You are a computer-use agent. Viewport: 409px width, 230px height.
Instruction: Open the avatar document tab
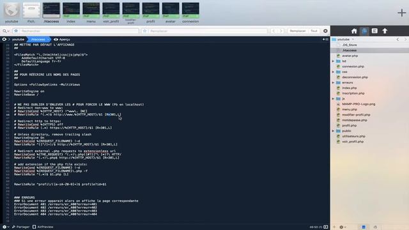171,13
